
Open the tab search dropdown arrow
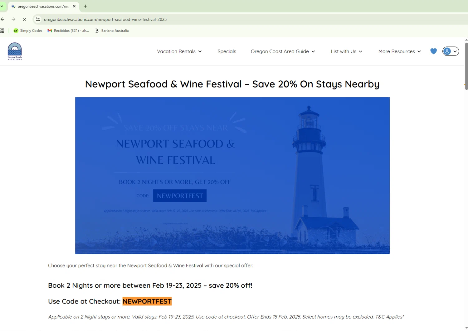(x=2, y=6)
